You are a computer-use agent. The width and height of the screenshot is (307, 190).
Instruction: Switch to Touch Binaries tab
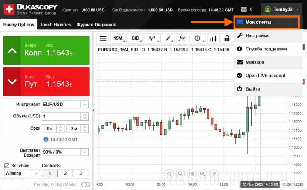point(55,25)
